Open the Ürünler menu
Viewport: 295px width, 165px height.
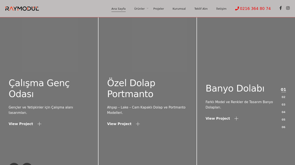click(140, 9)
